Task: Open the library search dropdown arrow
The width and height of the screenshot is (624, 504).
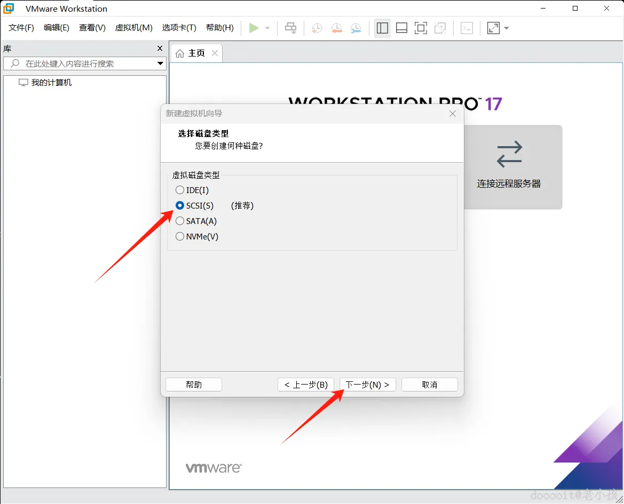Action: 160,63
